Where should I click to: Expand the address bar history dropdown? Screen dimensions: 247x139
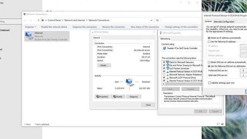pos(151,20)
